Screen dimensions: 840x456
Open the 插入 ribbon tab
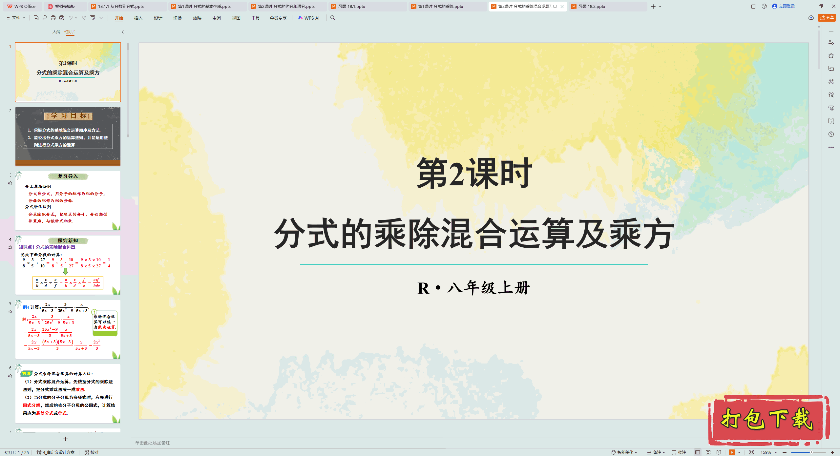[138, 18]
